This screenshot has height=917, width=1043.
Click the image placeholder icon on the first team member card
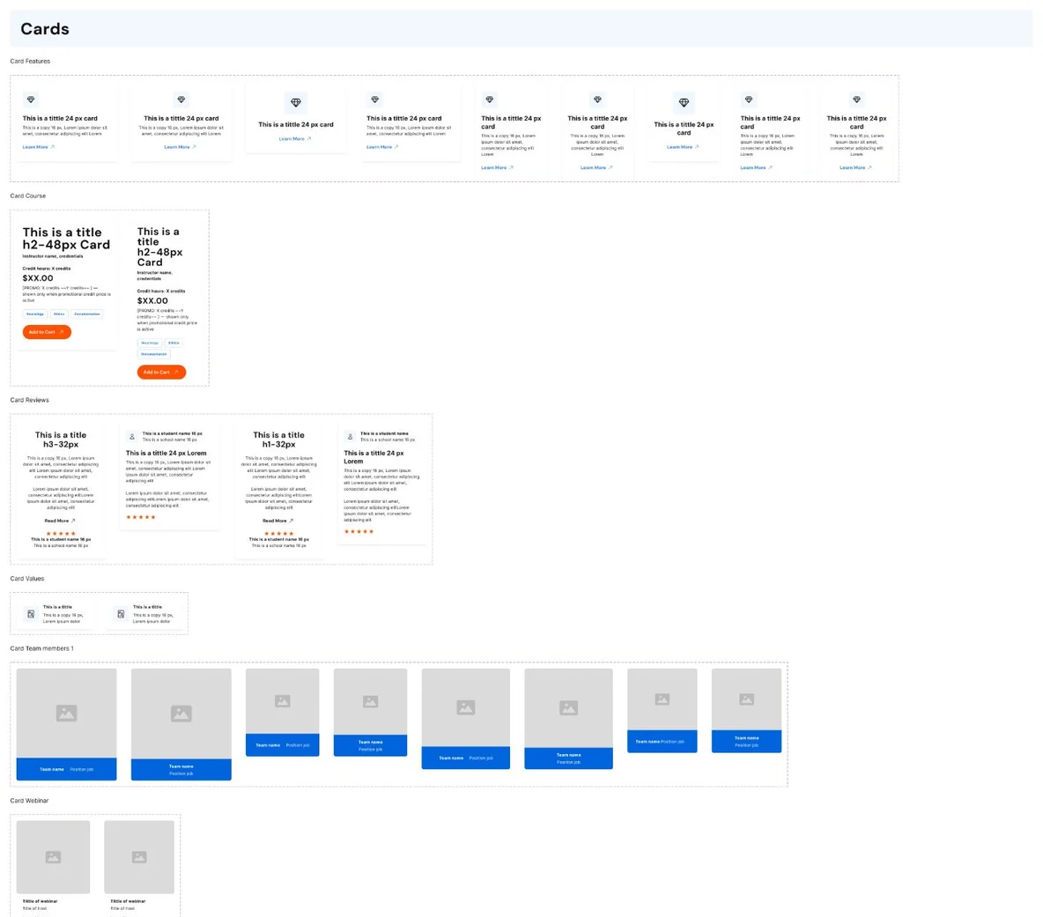67,713
